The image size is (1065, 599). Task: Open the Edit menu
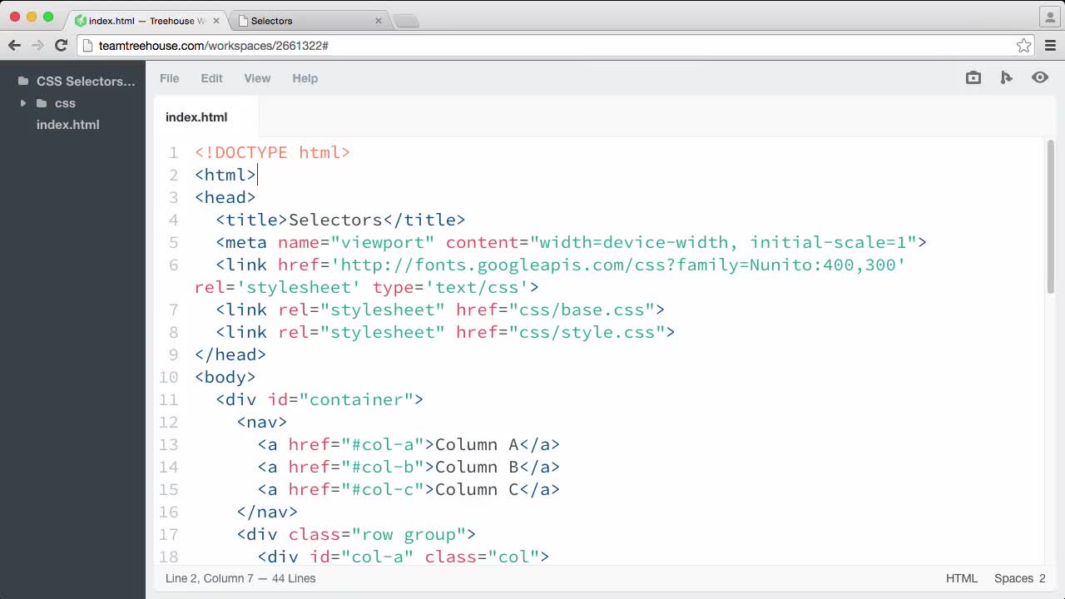[211, 78]
